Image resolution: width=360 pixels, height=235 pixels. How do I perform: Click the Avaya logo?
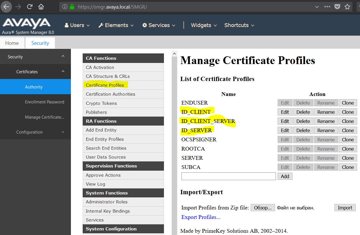[26, 24]
